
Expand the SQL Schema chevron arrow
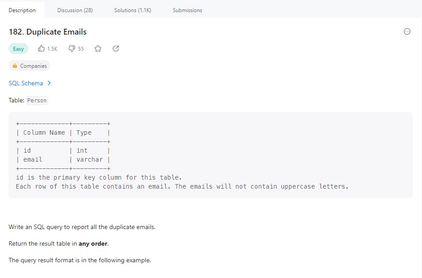click(x=49, y=83)
